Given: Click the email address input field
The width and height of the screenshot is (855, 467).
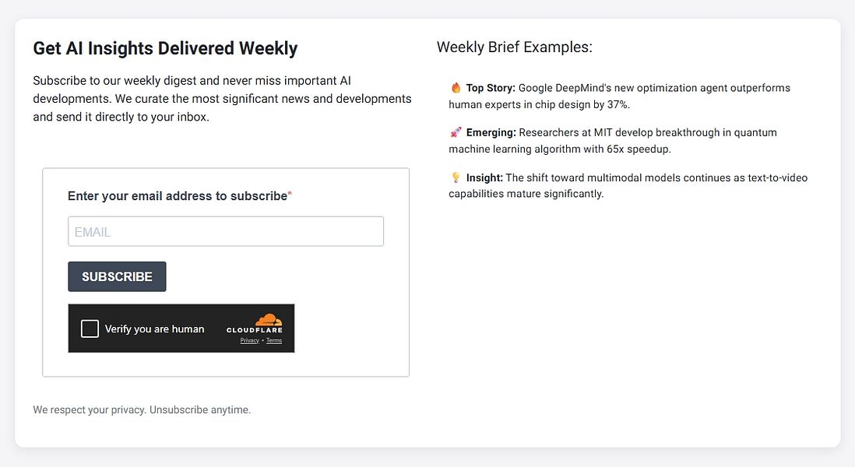Looking at the screenshot, I should click(x=226, y=231).
